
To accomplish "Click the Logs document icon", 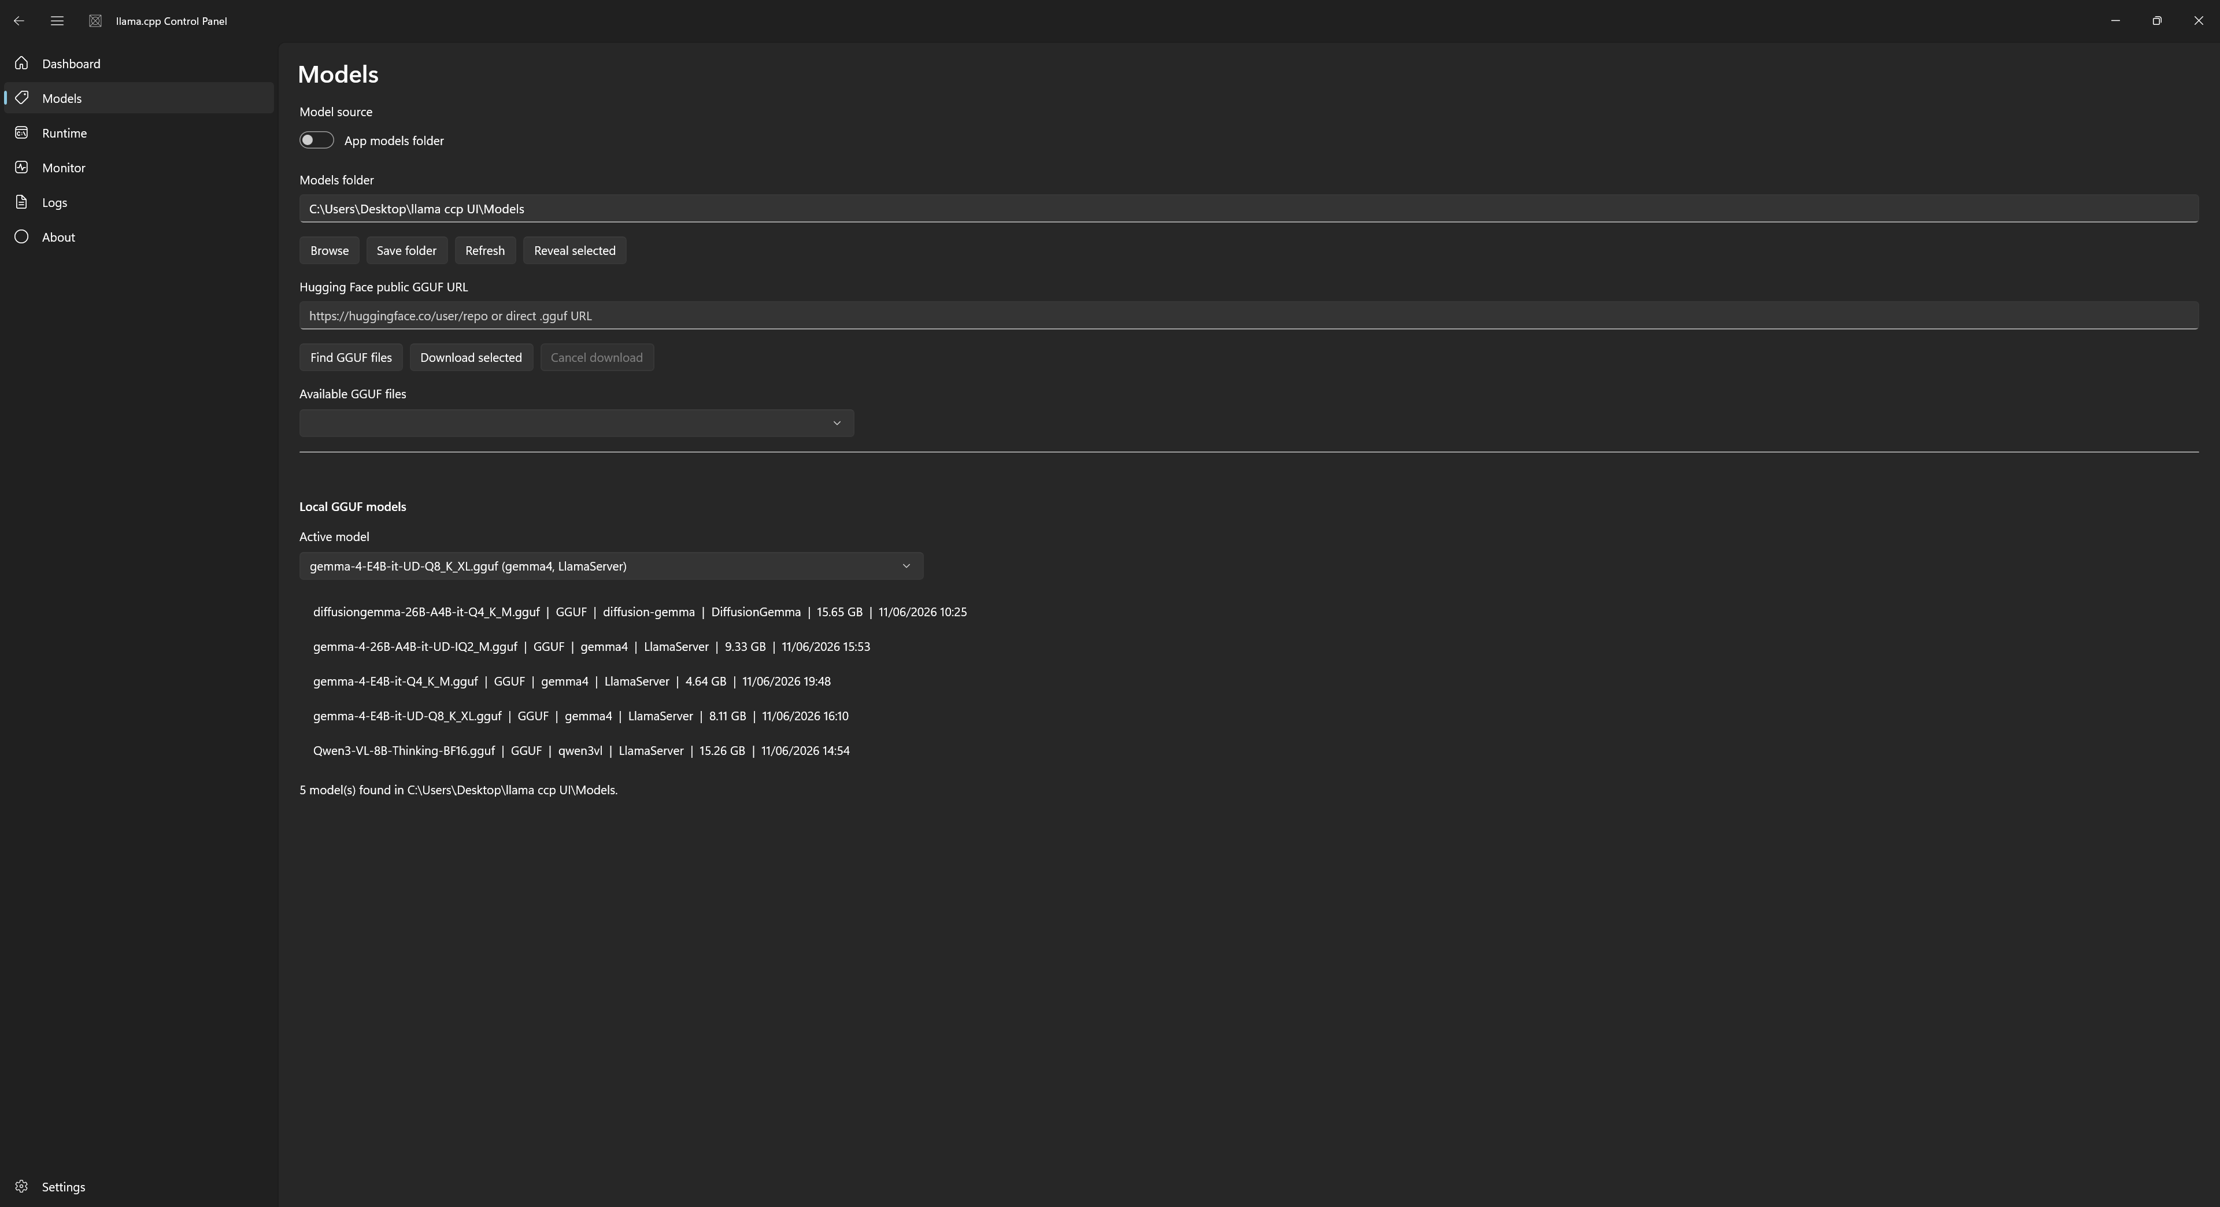I will (21, 202).
